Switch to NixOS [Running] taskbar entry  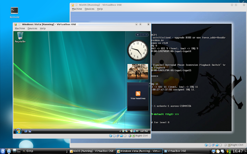click(x=92, y=151)
